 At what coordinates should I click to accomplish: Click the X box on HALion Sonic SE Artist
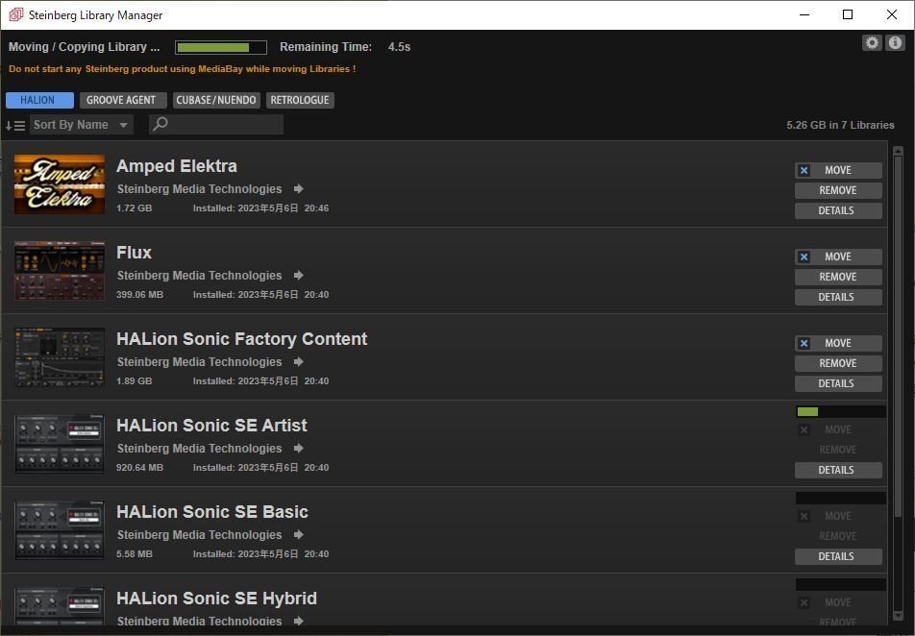coord(804,430)
